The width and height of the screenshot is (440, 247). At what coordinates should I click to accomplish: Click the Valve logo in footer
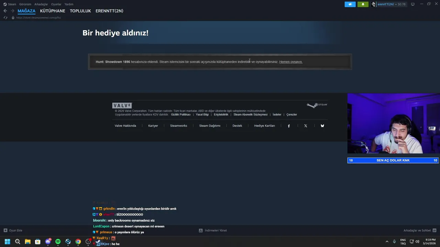[x=122, y=105]
